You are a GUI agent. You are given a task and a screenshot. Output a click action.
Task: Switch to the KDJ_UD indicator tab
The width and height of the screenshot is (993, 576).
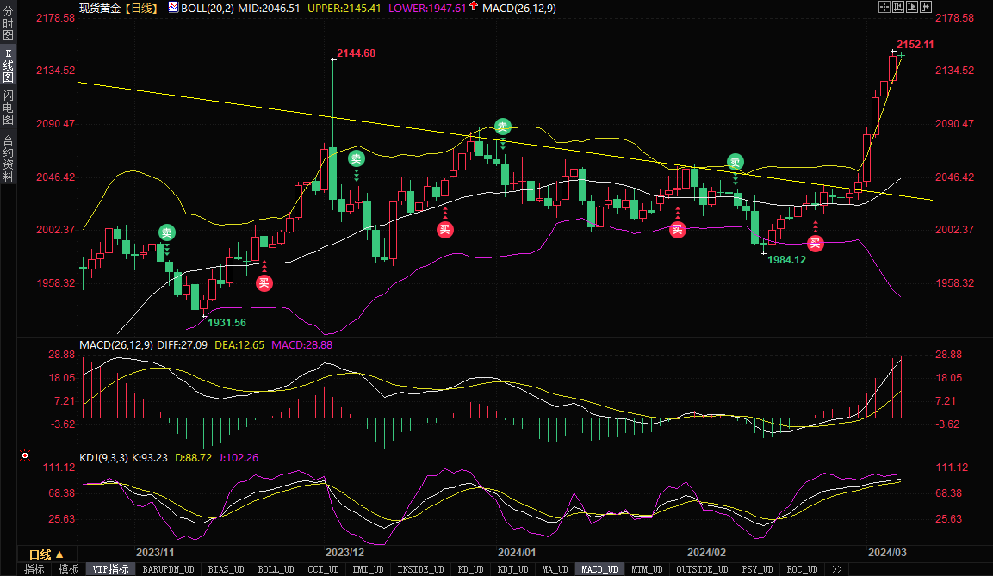coord(513,569)
